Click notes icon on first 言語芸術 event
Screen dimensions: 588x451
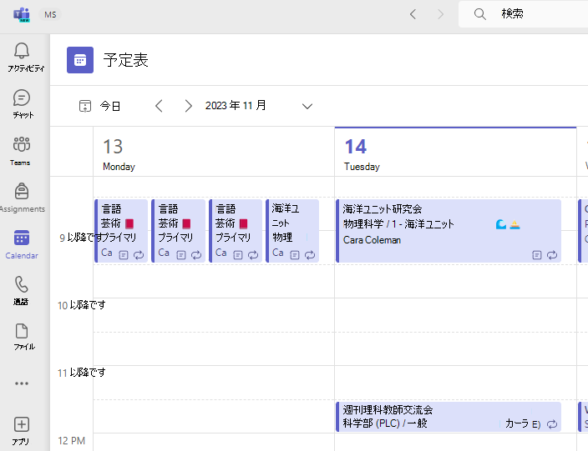point(124,255)
